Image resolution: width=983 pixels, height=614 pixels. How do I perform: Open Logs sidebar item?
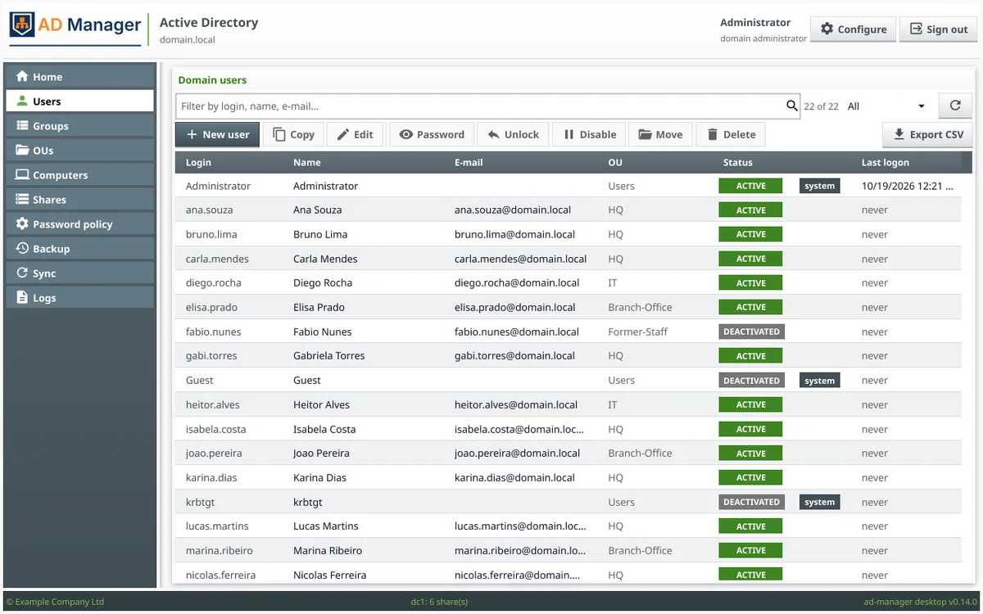click(x=79, y=297)
